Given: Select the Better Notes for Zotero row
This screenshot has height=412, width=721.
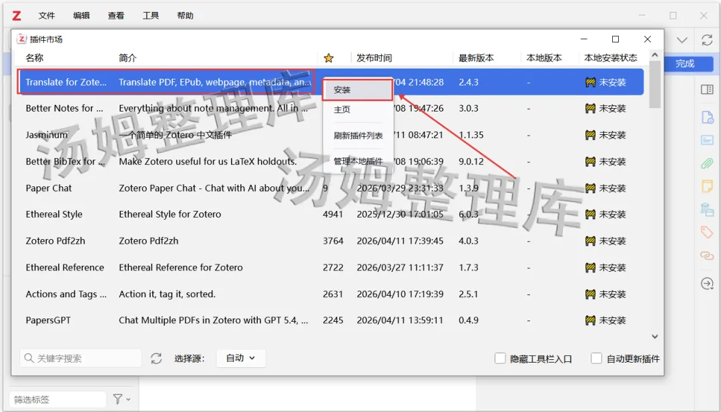Looking at the screenshot, I should pyautogui.click(x=330, y=109).
